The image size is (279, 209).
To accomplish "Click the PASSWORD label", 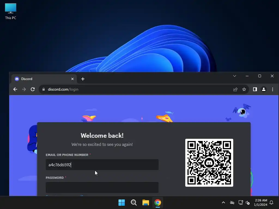I will 54,178.
